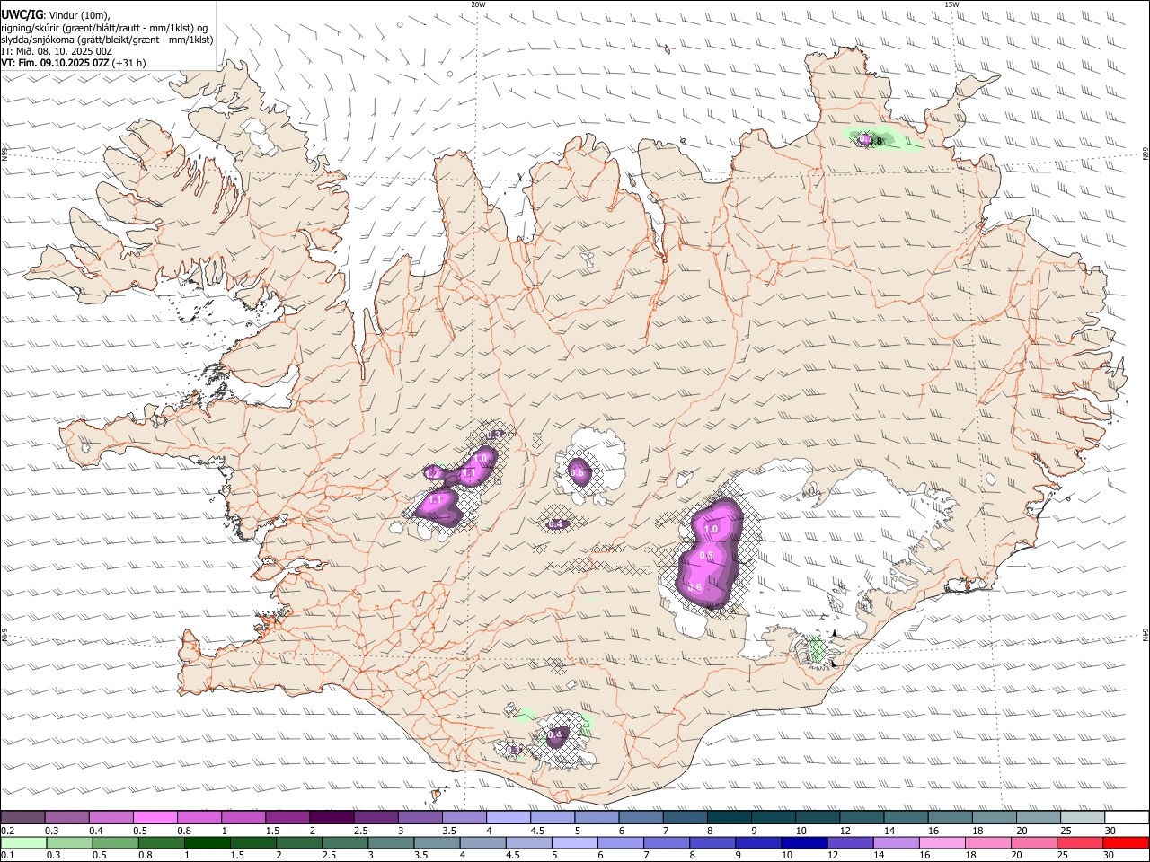The height and width of the screenshot is (862, 1150).
Task: Pick the dark purple swatch labeled 2 in top legend row
Action: (x=331, y=818)
